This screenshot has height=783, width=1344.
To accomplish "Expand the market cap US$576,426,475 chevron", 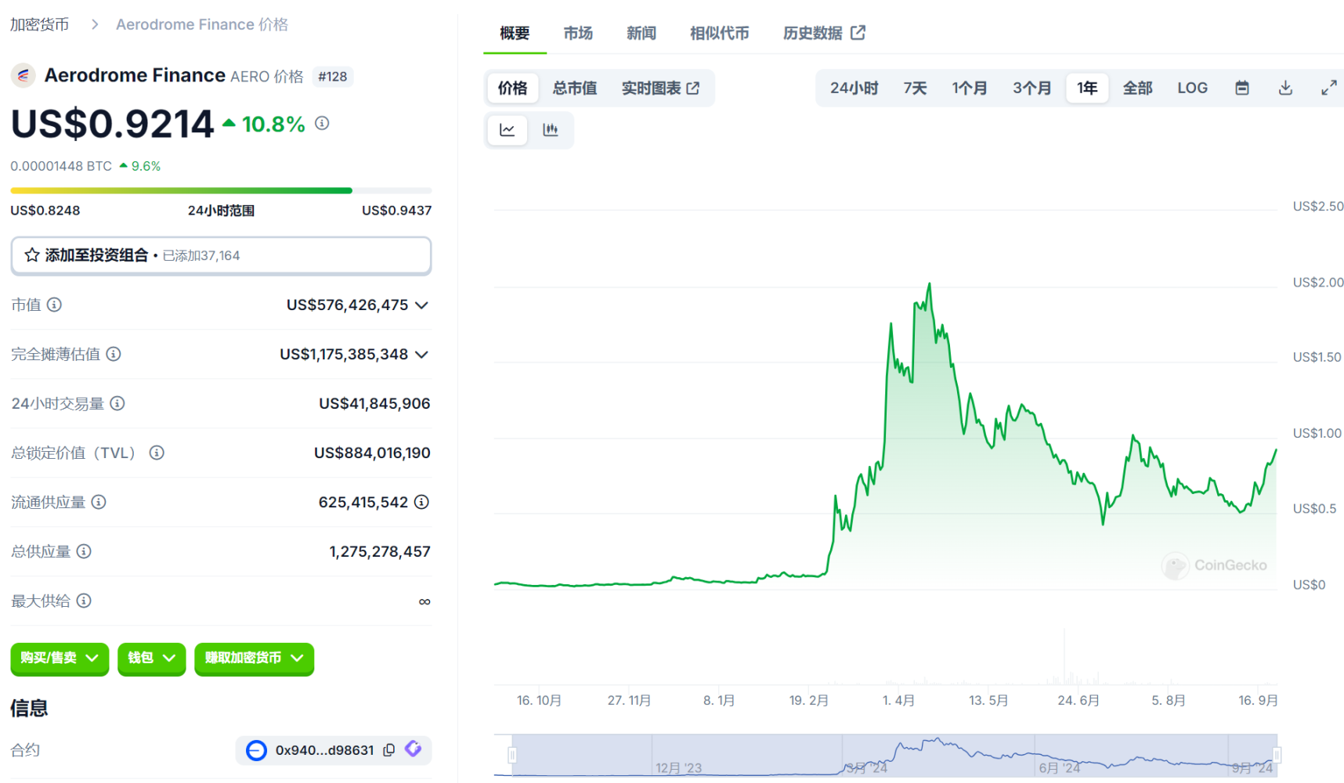I will (422, 305).
